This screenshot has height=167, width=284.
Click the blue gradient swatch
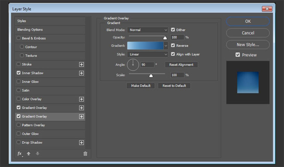(145, 46)
